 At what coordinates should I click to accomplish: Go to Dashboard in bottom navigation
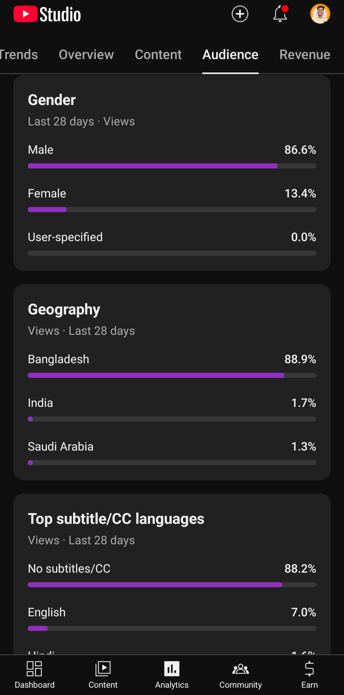click(34, 675)
